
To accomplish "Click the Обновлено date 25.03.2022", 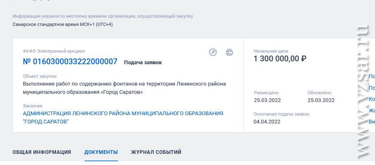I will [321, 100].
